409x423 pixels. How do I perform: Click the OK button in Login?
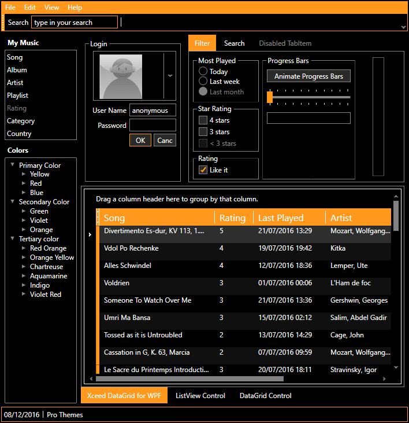pyautogui.click(x=140, y=141)
